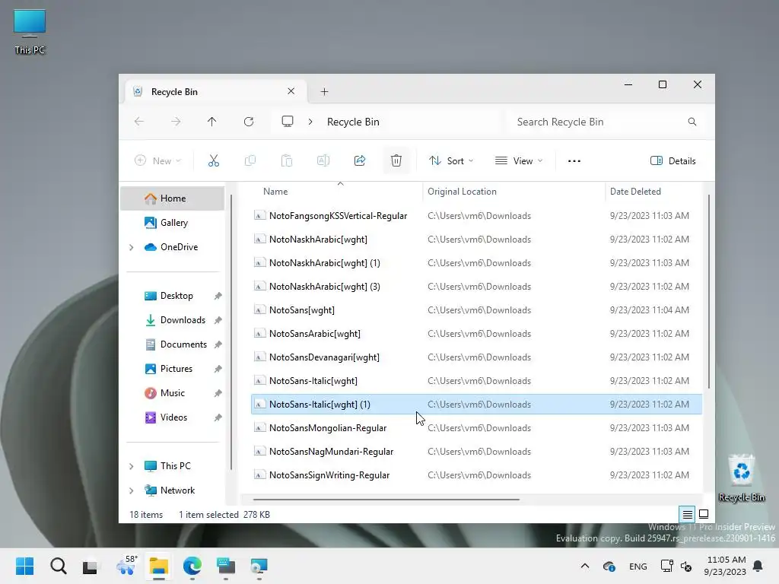
Task: Go back with the left arrow
Action: pos(139,122)
